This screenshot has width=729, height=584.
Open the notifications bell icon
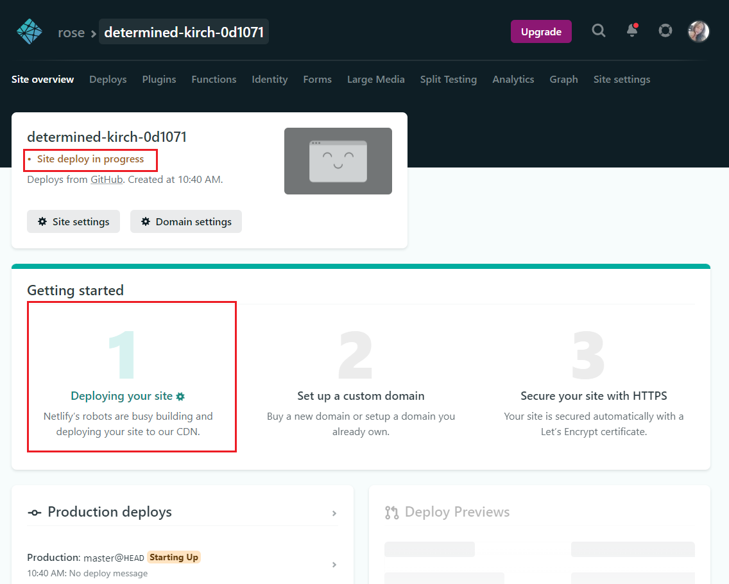[632, 30]
